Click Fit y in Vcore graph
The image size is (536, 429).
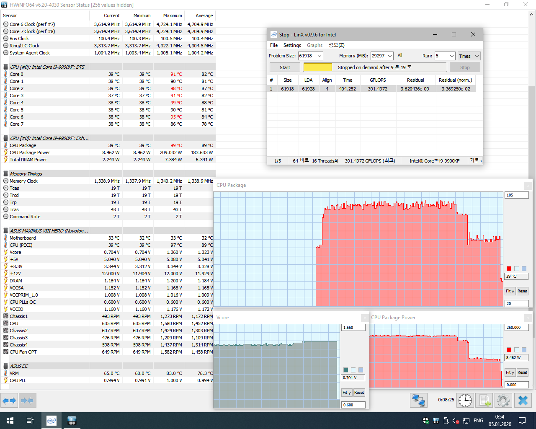[347, 393]
